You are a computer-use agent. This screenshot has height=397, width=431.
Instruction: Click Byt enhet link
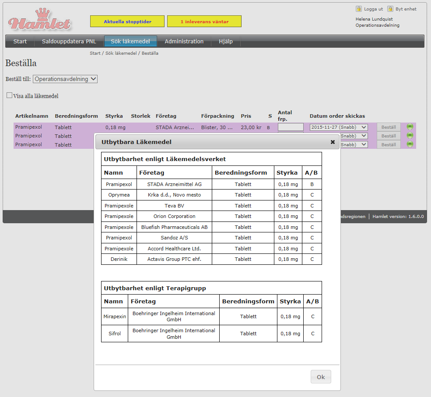coord(406,9)
